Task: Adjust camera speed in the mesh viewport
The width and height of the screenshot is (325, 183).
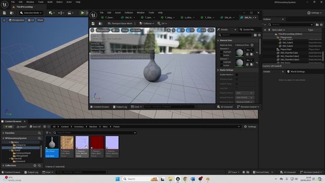Action: [x=211, y=30]
